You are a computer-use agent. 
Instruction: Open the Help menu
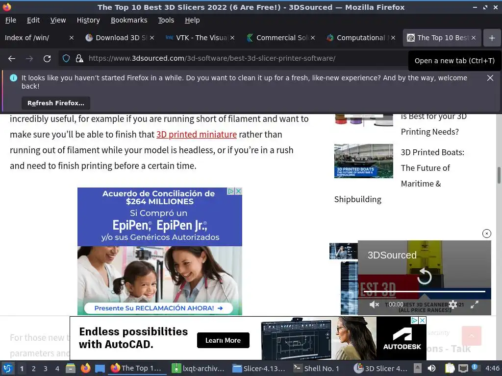coord(192,20)
